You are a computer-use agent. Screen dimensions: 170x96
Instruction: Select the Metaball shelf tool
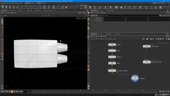[x=62, y=7]
